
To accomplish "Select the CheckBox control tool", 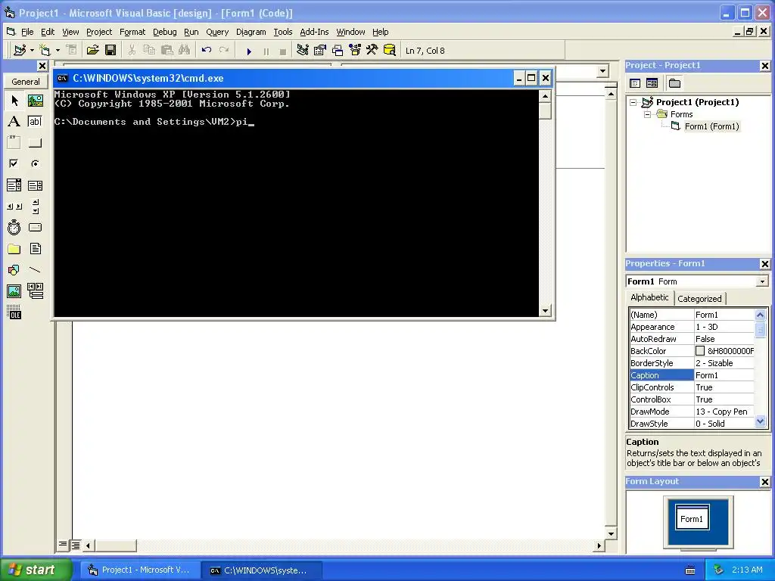I will 14,163.
